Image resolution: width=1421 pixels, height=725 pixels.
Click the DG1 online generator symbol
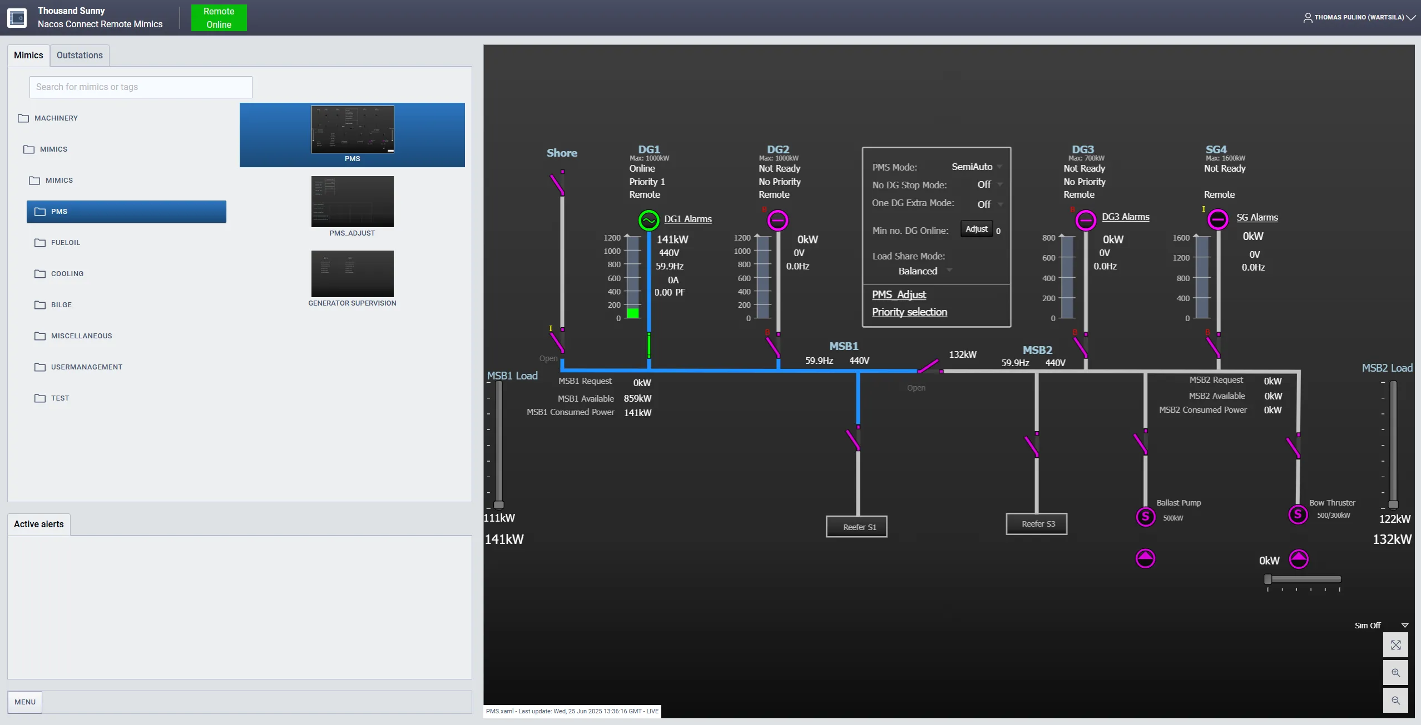pos(648,221)
